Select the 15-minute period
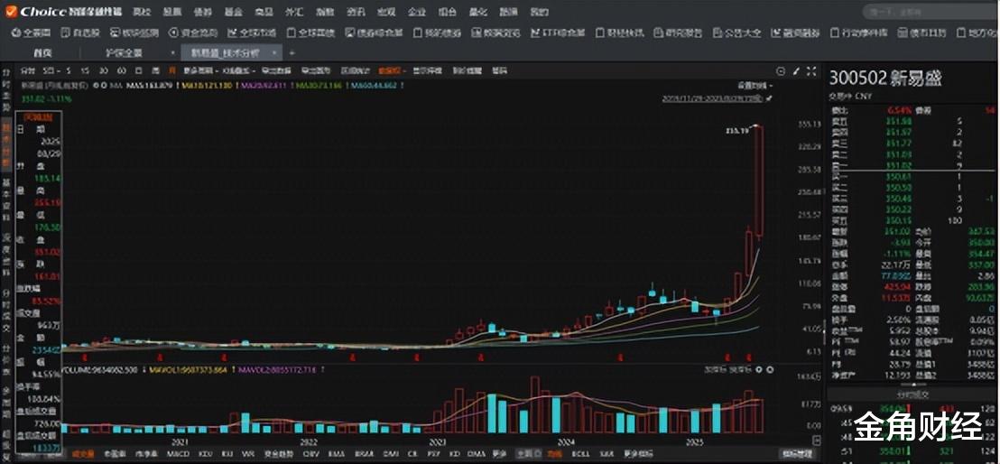1000x464 pixels. [x=86, y=70]
